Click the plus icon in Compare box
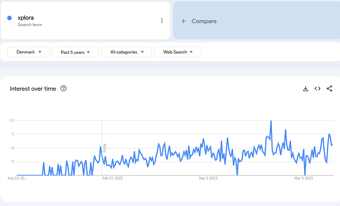The height and width of the screenshot is (206, 340). click(183, 21)
